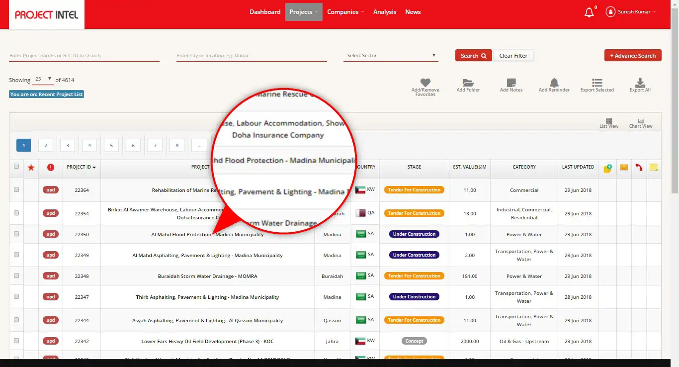Viewport: 679px width, 367px height.
Task: Click the Clear Filter button
Action: (513, 56)
